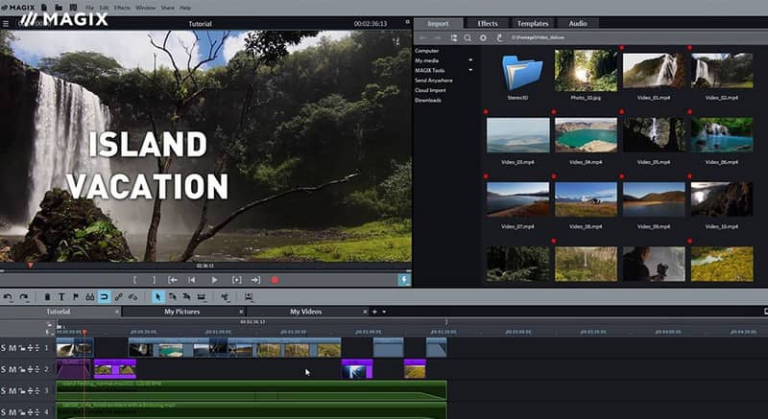Switch to the Effects tab in media pool

488,23
